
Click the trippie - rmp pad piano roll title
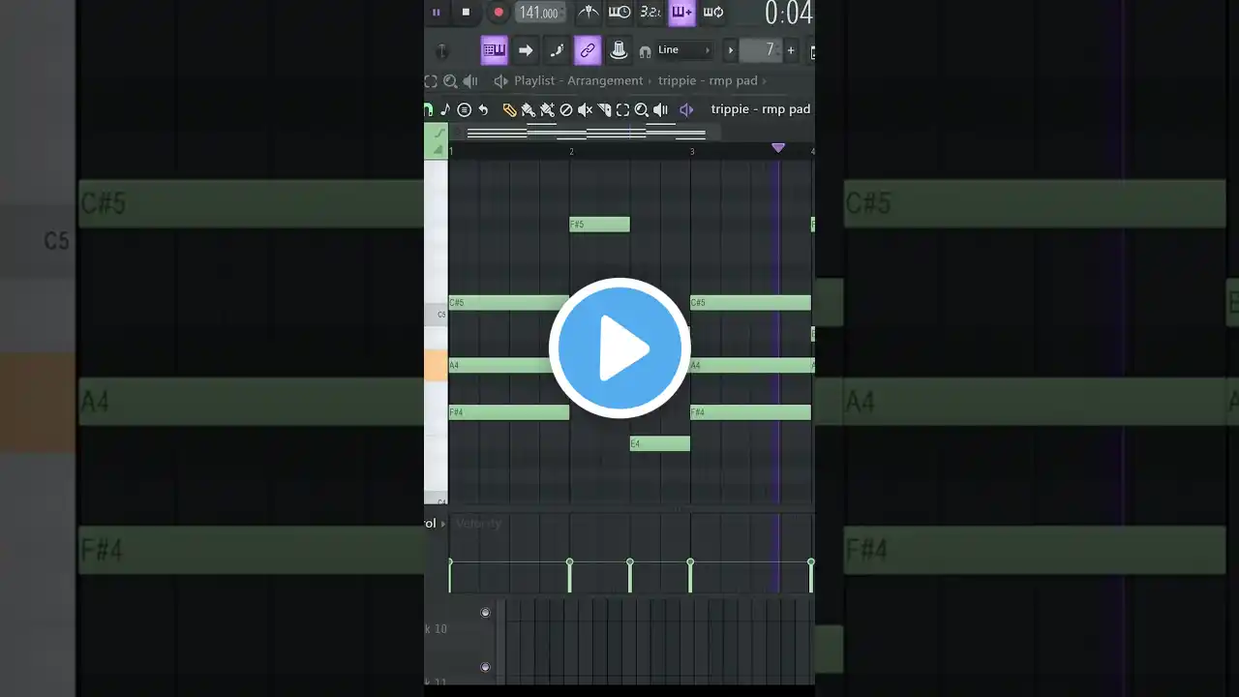coord(760,109)
